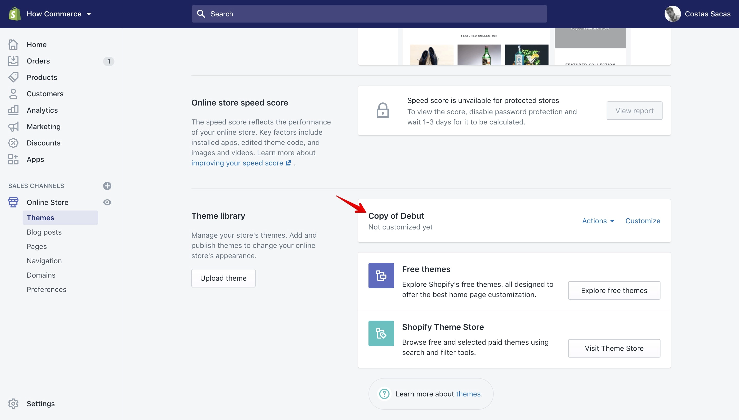Open the How Commerce store dropdown
This screenshot has height=420, width=739.
(59, 14)
